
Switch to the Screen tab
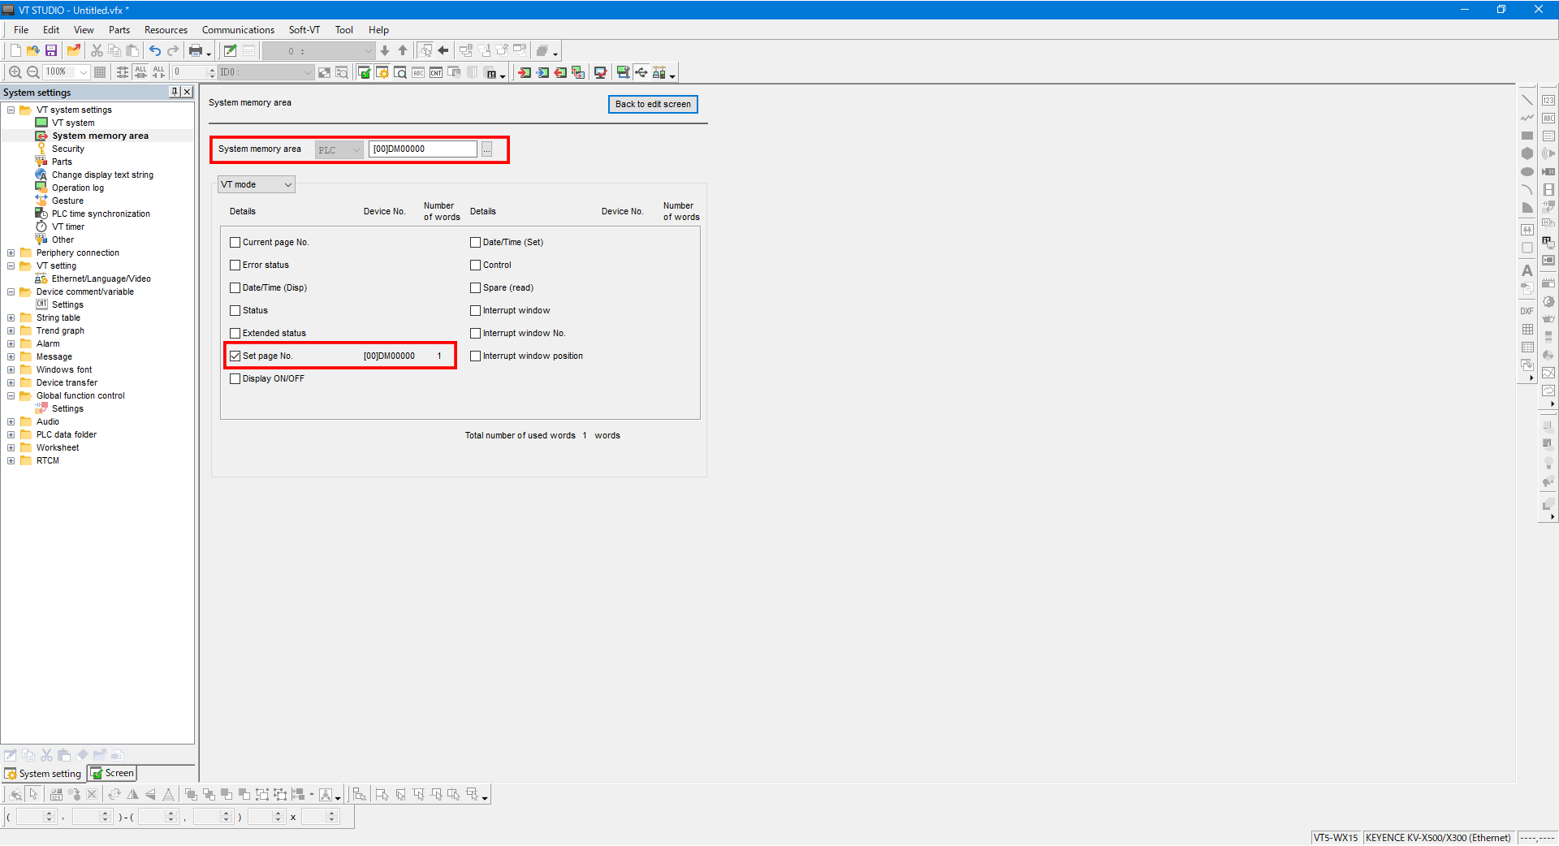coord(112,774)
